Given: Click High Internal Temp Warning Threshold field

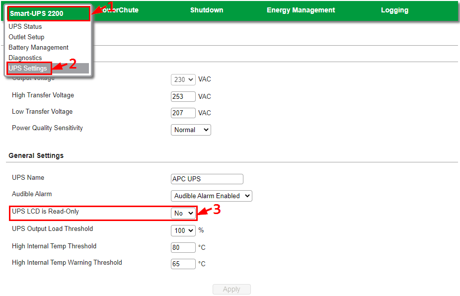Looking at the screenshot, I should (183, 264).
